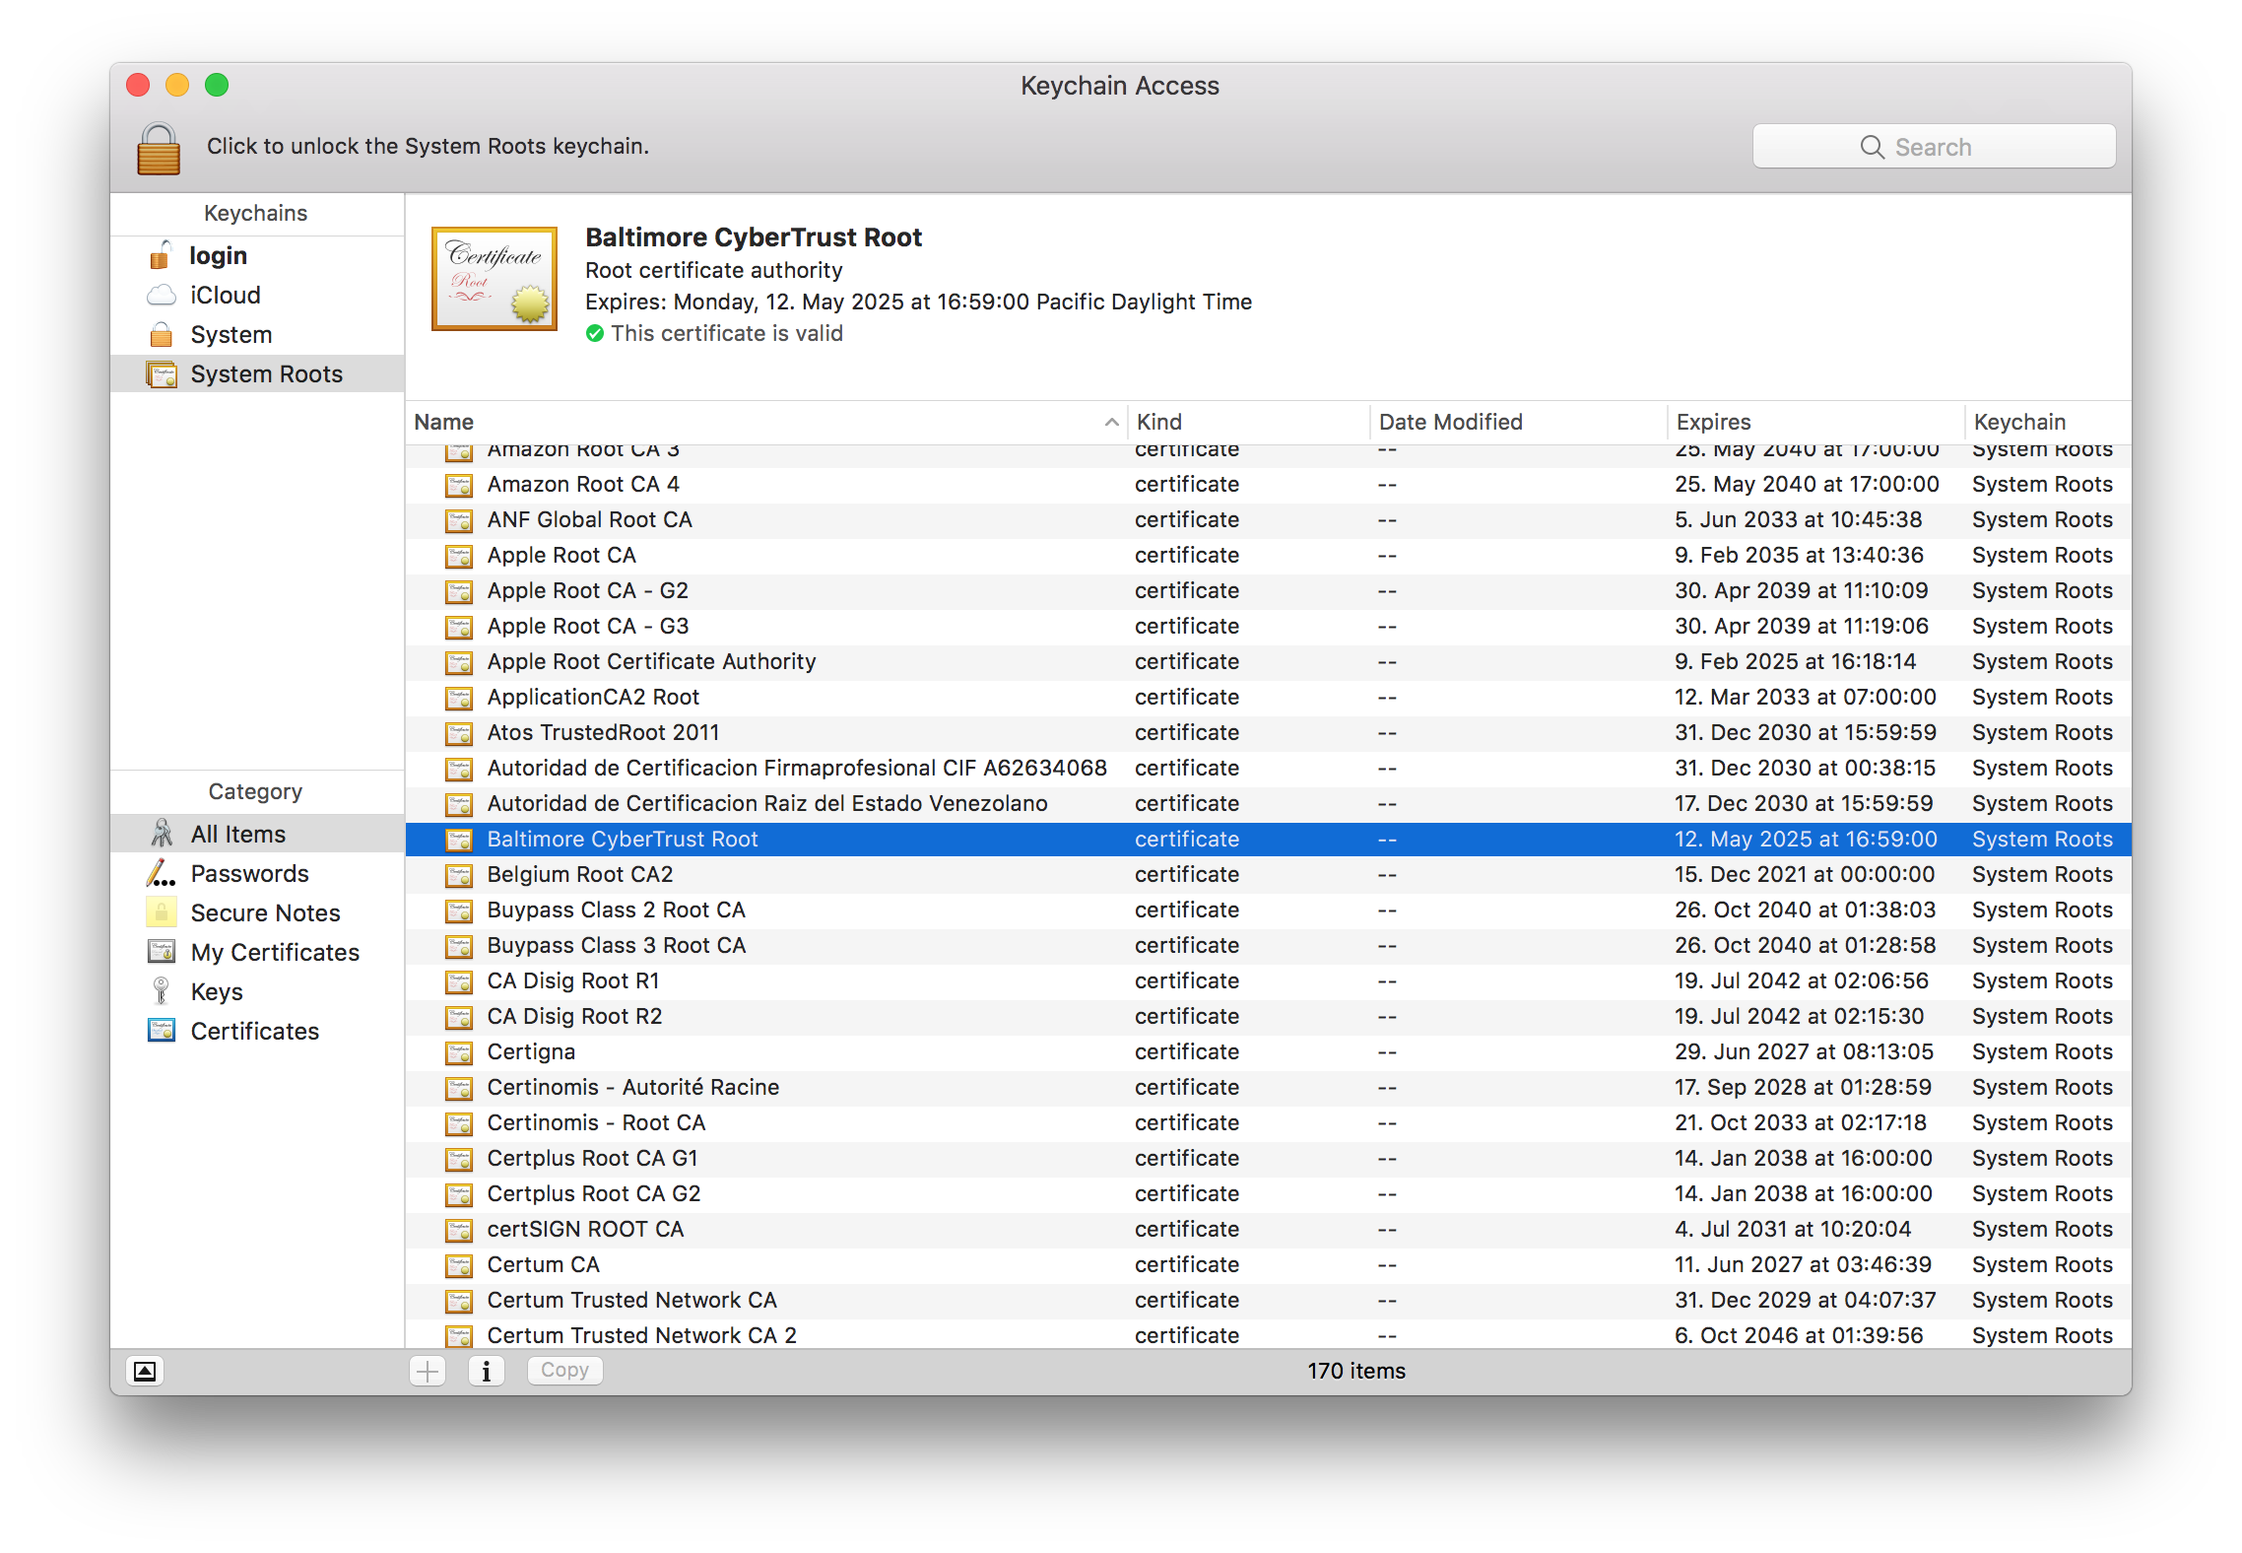Click the certSIGN ROOT CA certificate icon

458,1231
